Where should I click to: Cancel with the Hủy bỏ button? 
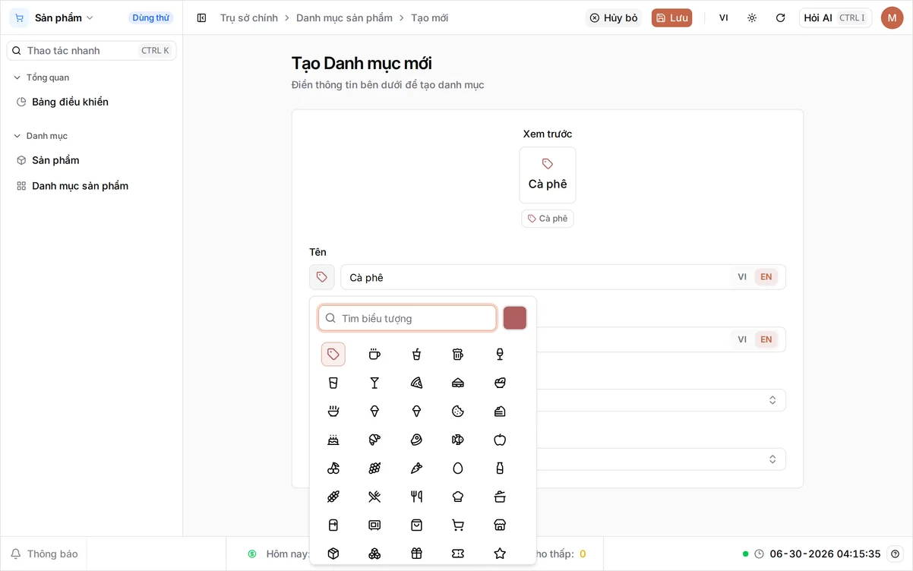coord(614,17)
